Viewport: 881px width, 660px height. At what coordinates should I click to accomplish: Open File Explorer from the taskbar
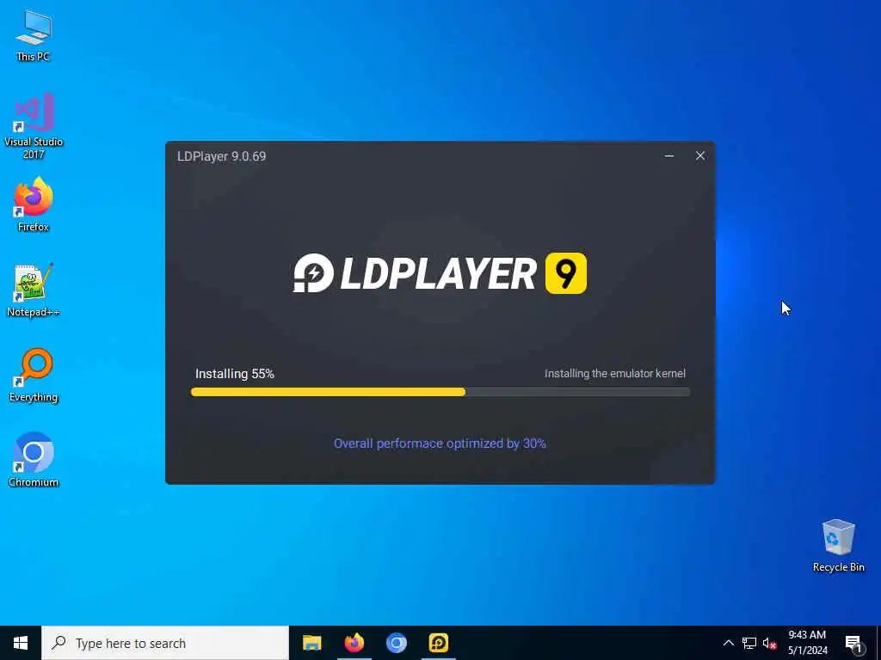311,643
